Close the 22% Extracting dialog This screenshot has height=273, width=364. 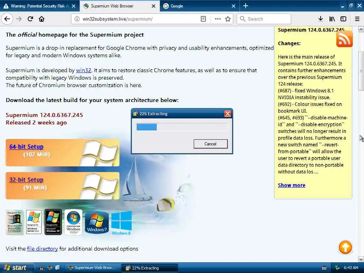(227, 113)
